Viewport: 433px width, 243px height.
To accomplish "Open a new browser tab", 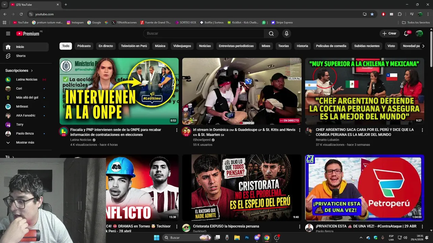I will [x=66, y=4].
